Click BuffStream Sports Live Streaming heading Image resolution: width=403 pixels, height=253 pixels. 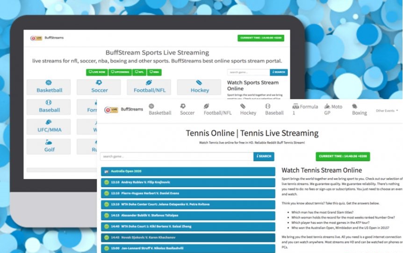click(157, 53)
